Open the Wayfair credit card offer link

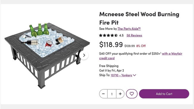click(x=141, y=56)
